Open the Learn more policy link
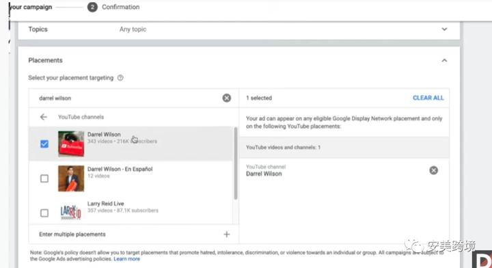This screenshot has height=268, width=492. [x=127, y=259]
